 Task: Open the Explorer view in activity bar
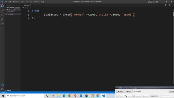[2, 6]
